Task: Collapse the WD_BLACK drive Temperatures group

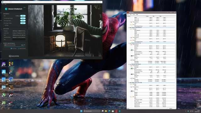Action: [x=131, y=45]
